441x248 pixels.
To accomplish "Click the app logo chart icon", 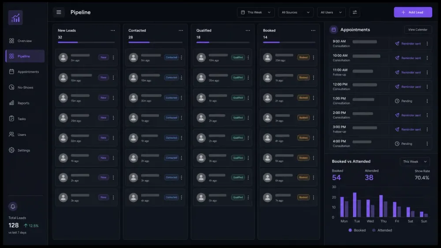I will pos(15,18).
